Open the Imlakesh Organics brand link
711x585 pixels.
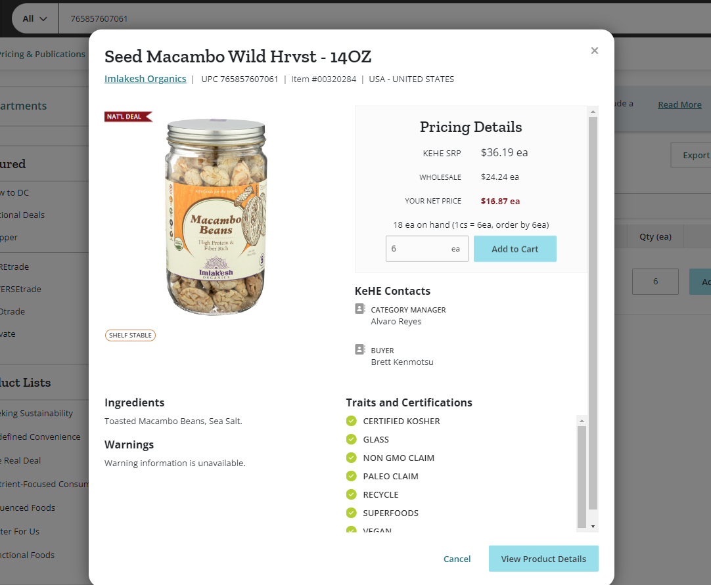point(145,79)
